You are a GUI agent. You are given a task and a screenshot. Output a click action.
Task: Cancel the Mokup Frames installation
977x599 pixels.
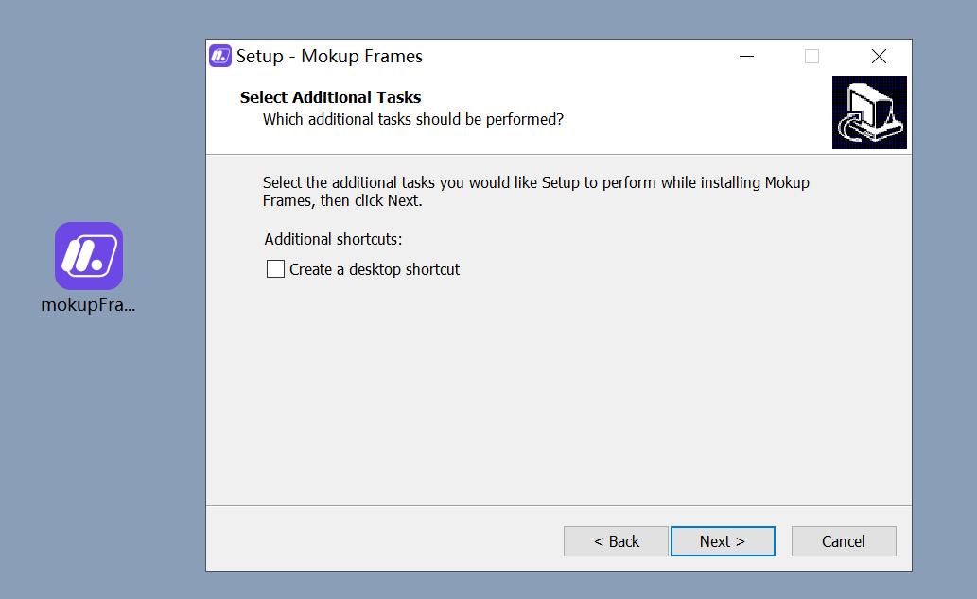point(843,541)
